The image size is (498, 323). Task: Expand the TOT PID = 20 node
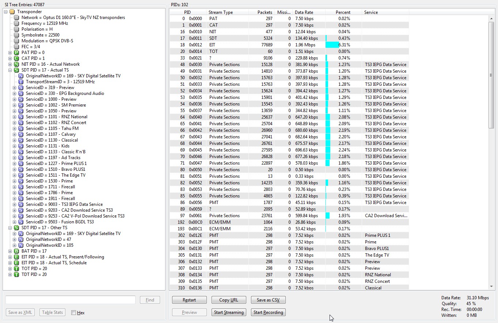10,269
